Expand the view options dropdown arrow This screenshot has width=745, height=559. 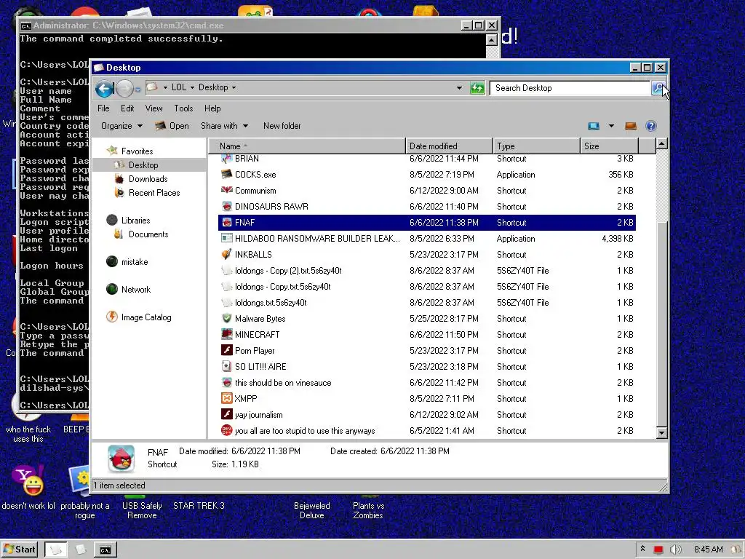coord(611,126)
